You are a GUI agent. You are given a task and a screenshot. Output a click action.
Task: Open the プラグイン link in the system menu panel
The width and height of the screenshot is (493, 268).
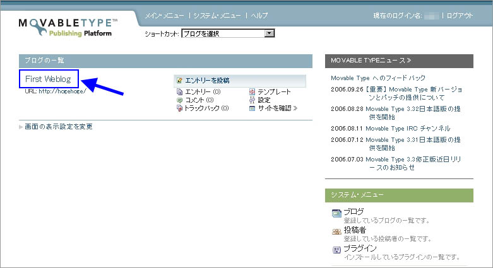(360, 248)
